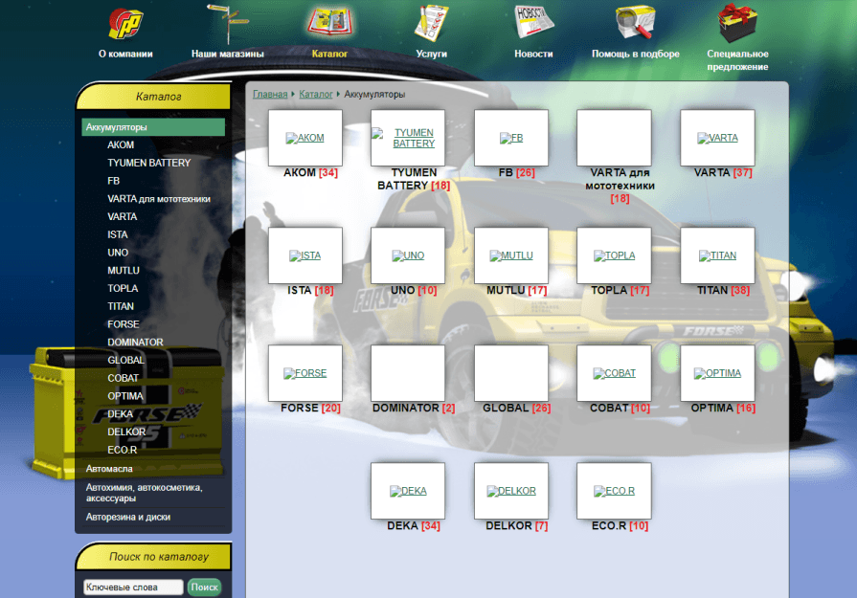Select VARTA для мототехники in the sidebar
The image size is (857, 598).
(x=159, y=199)
